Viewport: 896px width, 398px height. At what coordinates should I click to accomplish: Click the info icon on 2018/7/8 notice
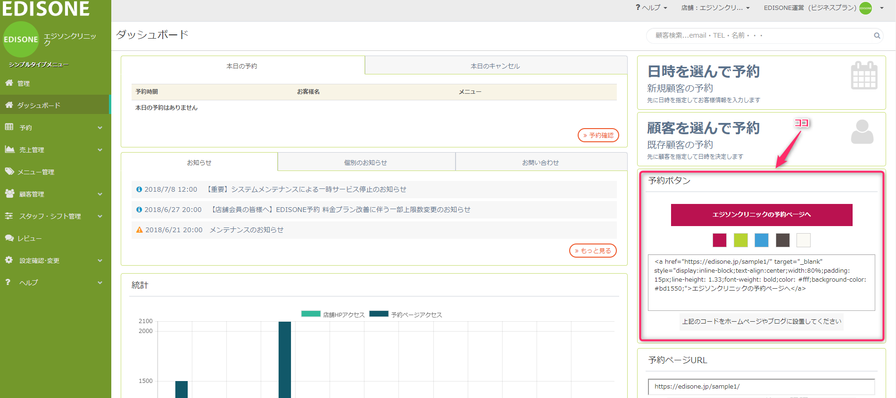(139, 189)
